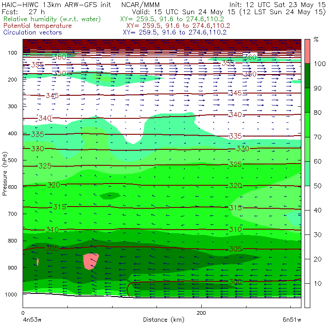Click the 80–90% green colorbar segment

[x=307, y=100]
